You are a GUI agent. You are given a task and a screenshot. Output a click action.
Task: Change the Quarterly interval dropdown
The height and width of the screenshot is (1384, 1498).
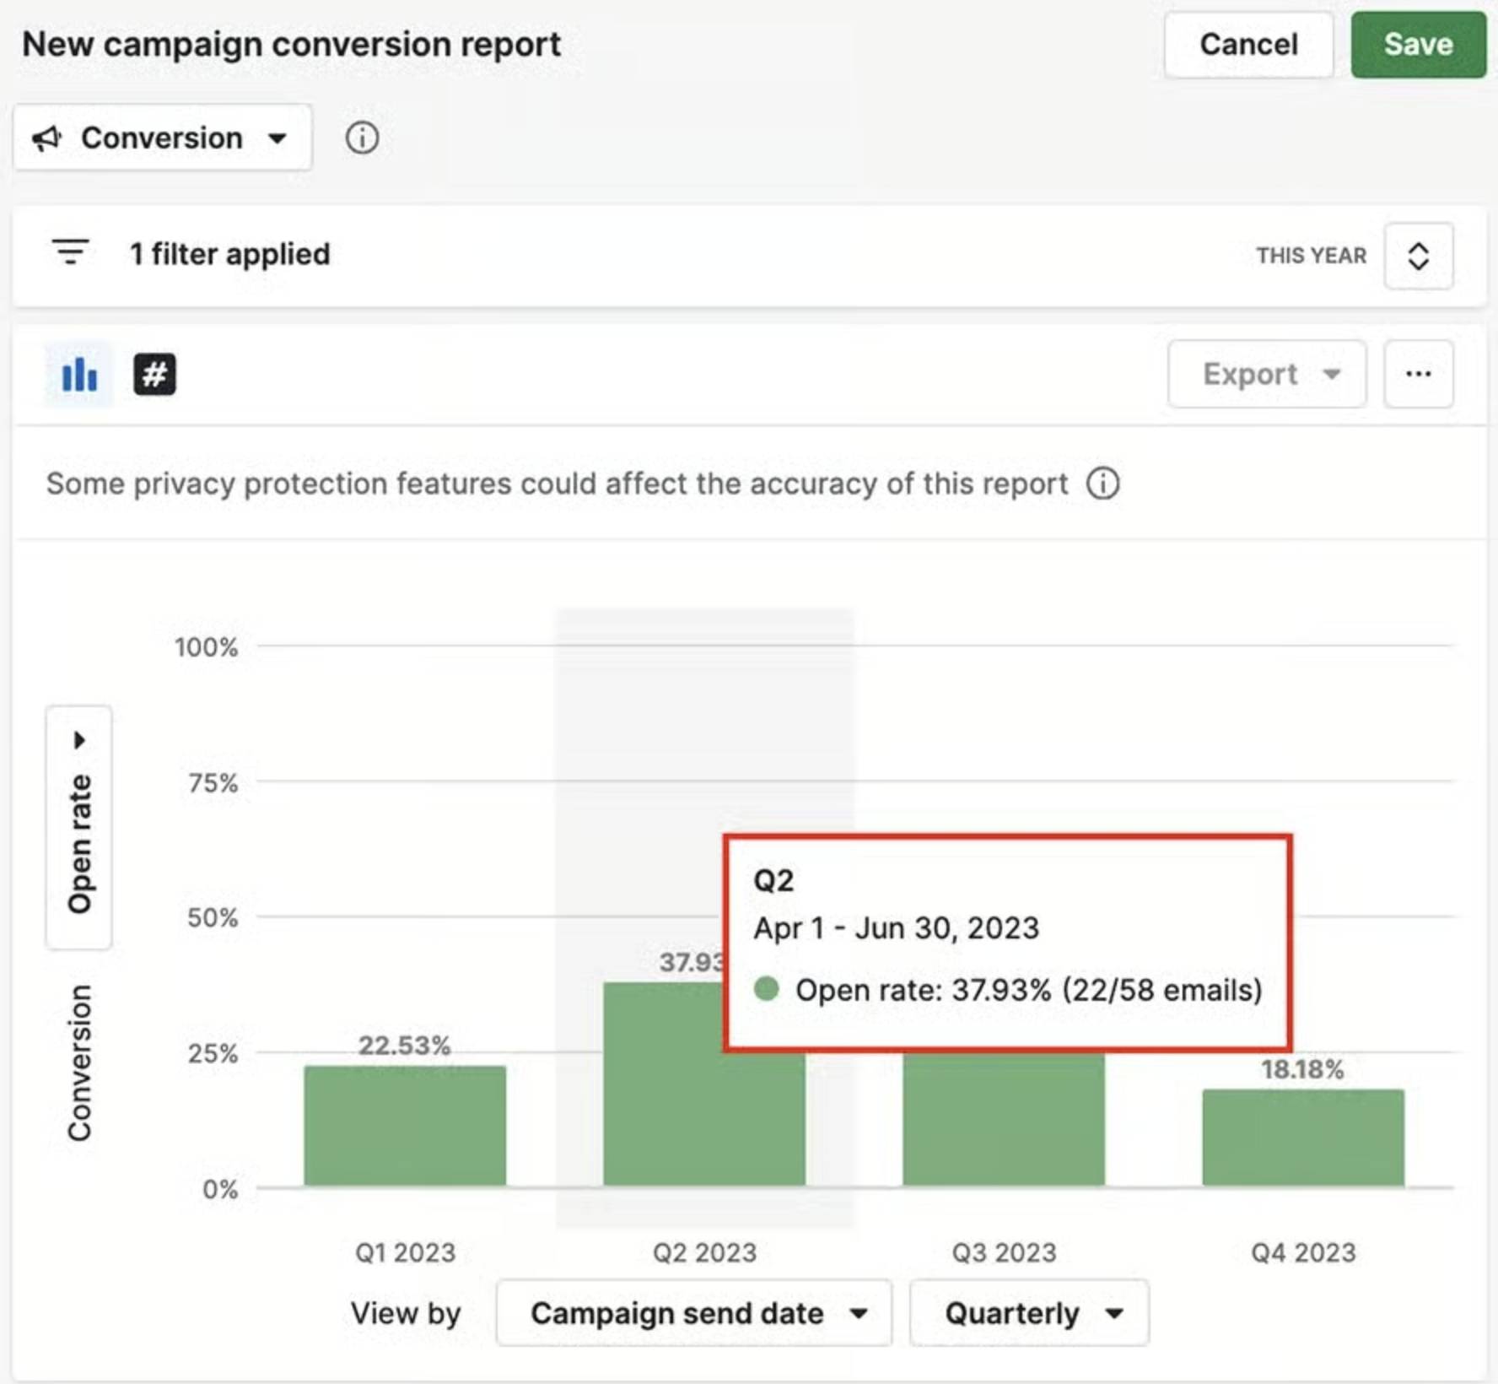pyautogui.click(x=1028, y=1313)
